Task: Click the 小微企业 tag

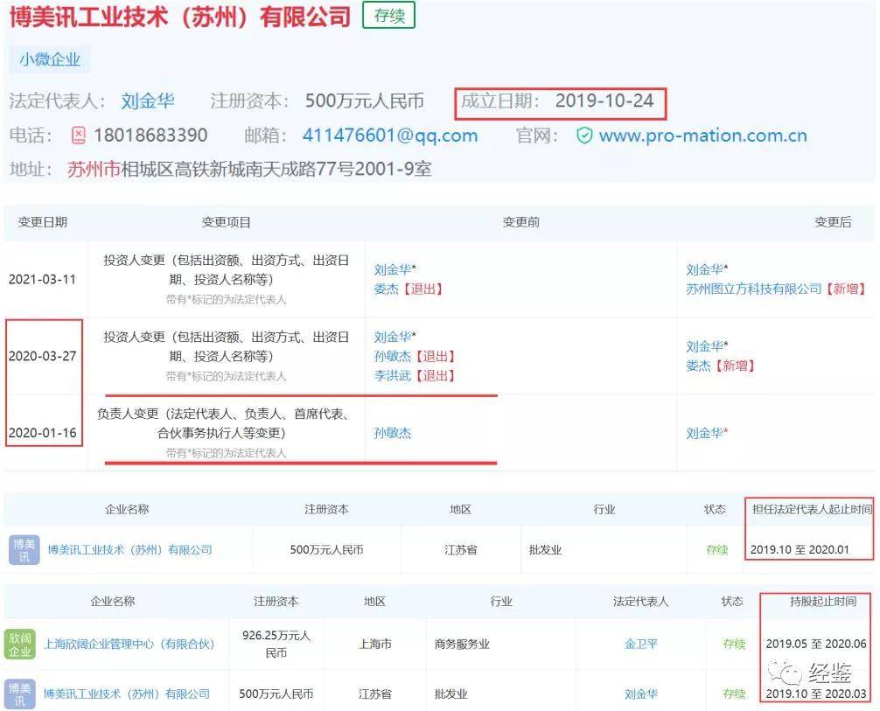Action: [50, 59]
